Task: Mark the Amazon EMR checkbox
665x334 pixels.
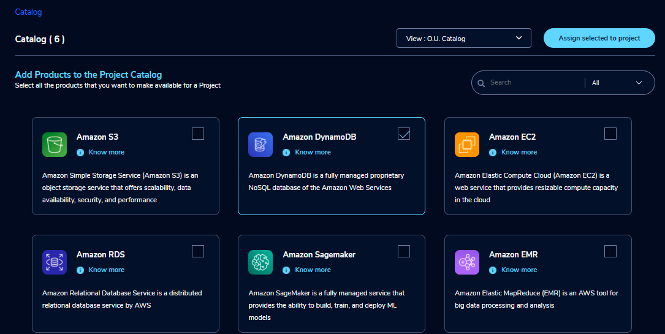Action: point(610,251)
